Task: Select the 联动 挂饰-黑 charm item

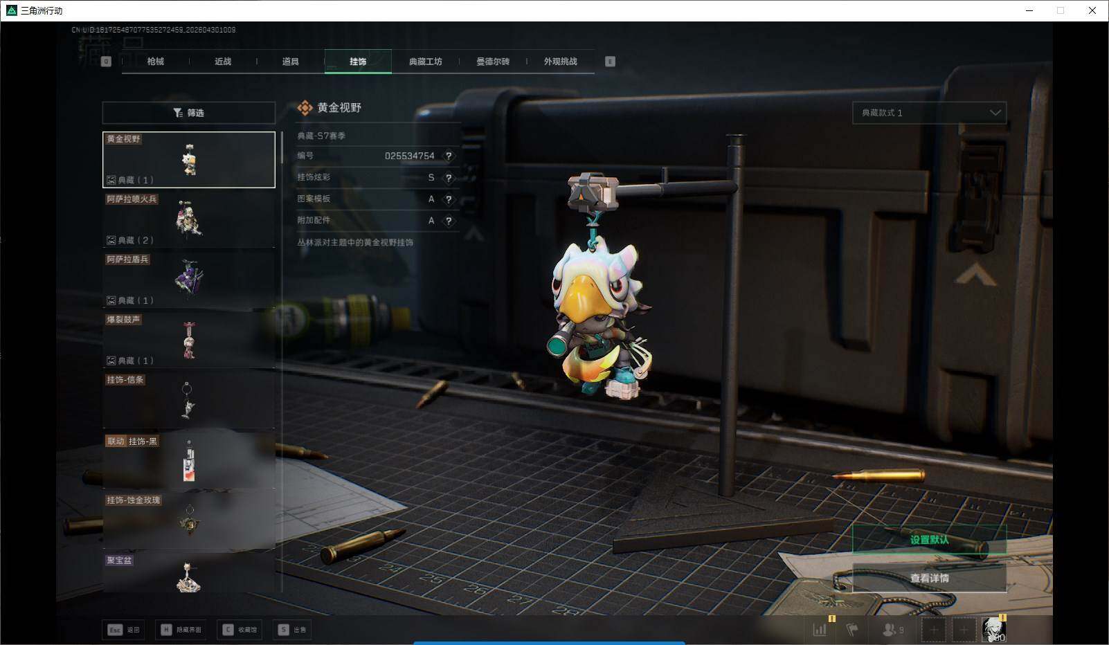Action: (189, 461)
